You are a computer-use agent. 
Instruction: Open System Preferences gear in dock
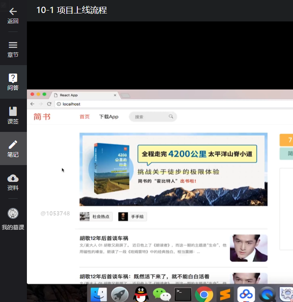(286, 294)
